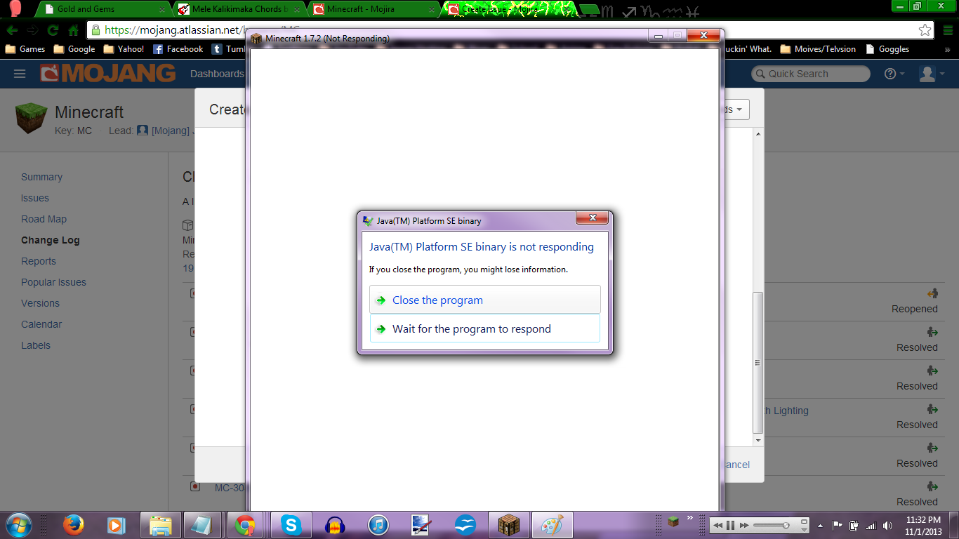The width and height of the screenshot is (959, 539).
Task: Go forward in Chrome browser
Action: pyautogui.click(x=32, y=30)
